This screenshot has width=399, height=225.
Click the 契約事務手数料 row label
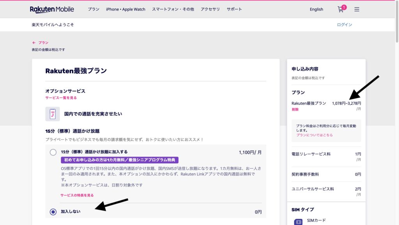[x=305, y=174]
